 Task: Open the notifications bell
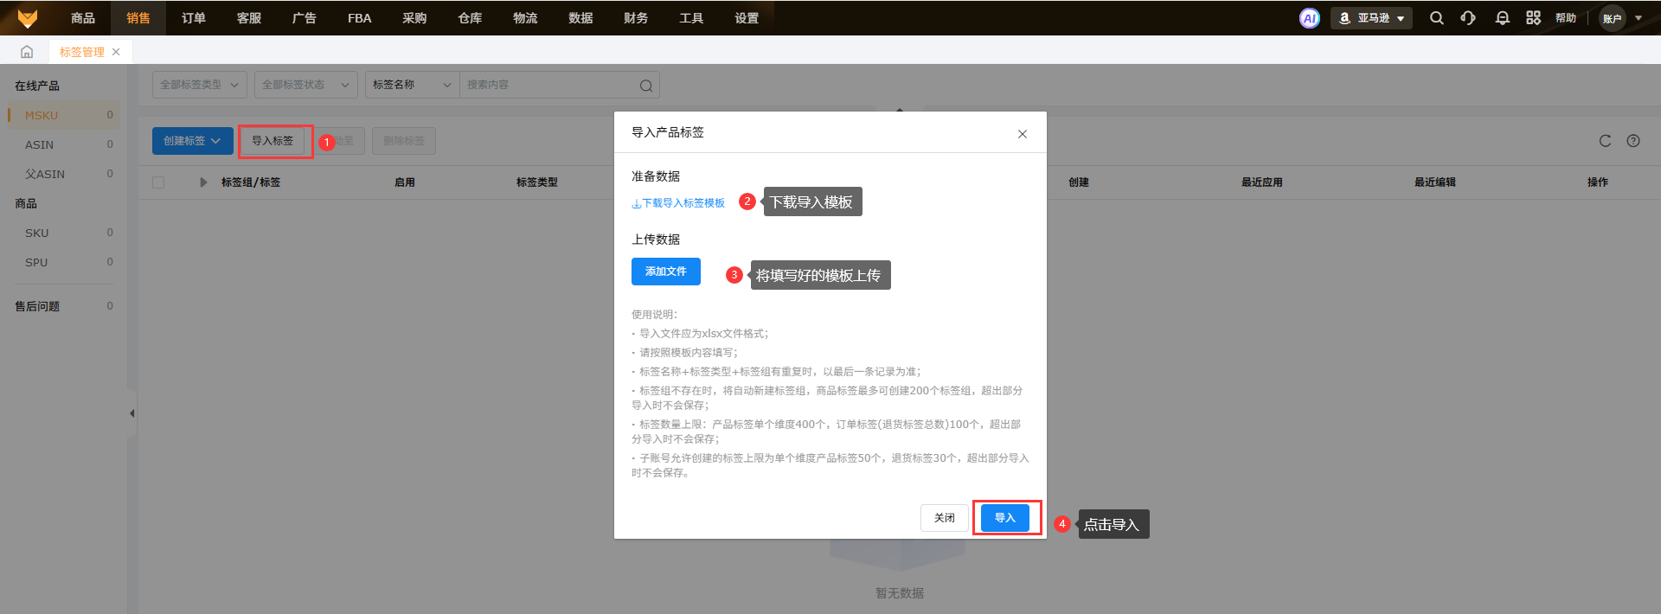tap(1502, 18)
